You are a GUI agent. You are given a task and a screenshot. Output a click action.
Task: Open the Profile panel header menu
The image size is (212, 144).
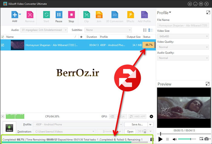point(164,13)
